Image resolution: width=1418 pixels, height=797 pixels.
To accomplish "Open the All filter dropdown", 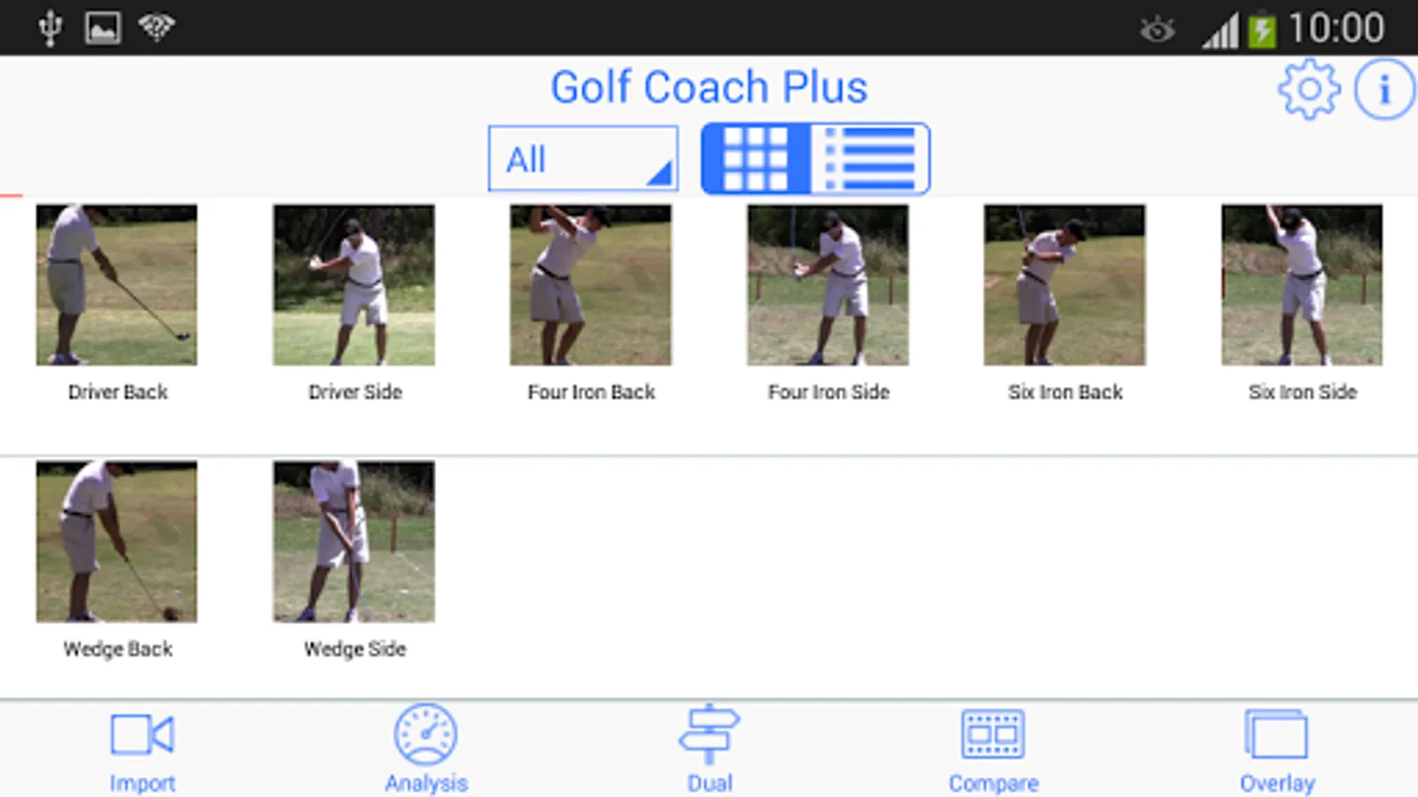I will (583, 159).
